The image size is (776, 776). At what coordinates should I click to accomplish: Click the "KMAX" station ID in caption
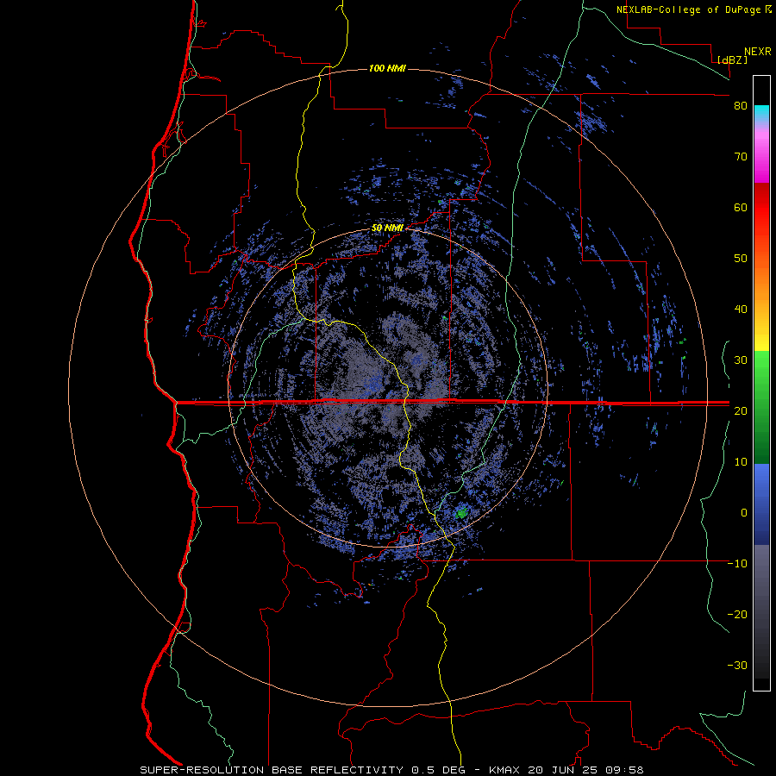tap(504, 770)
